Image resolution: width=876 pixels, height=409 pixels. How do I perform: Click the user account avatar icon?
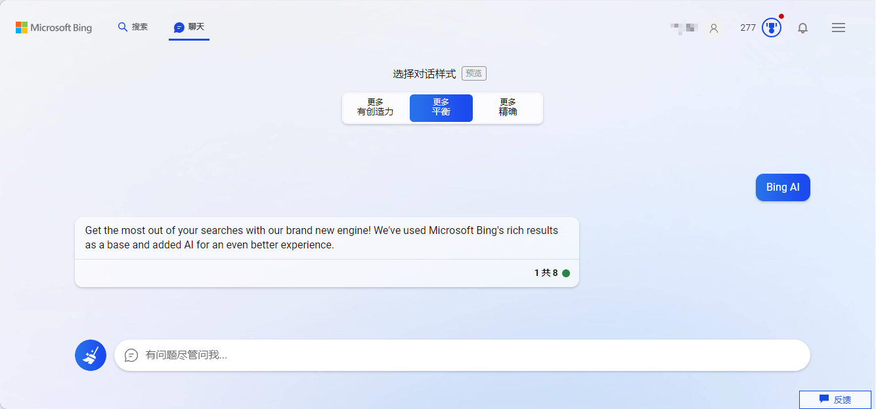click(714, 28)
